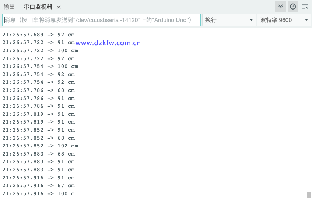Viewport: 312px width, 203px height.
Task: Click the 21:26:57.689 log line
Action: pyautogui.click(x=38, y=35)
